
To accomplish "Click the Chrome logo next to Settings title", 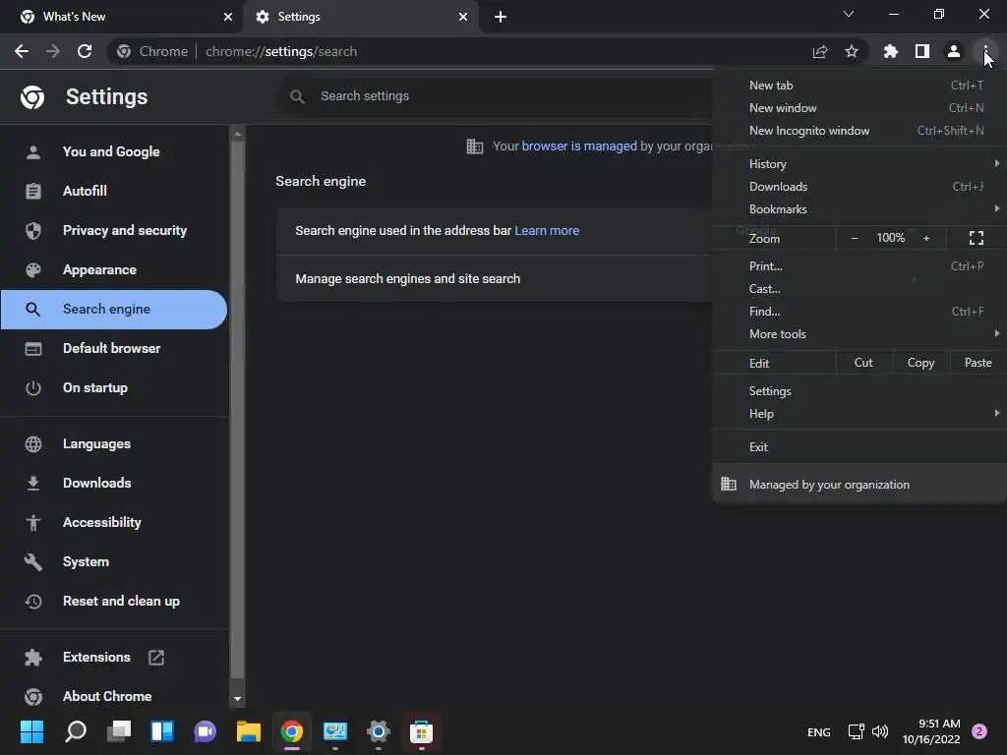I will pyautogui.click(x=32, y=97).
